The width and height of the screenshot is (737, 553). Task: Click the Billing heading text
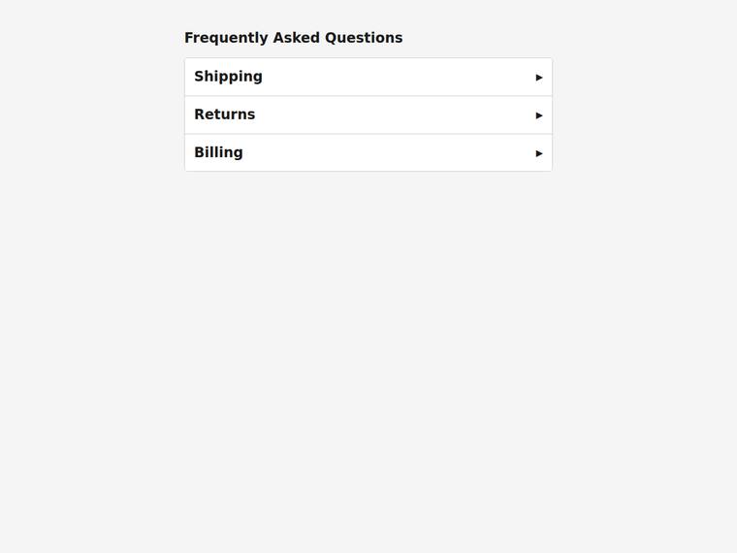click(218, 153)
